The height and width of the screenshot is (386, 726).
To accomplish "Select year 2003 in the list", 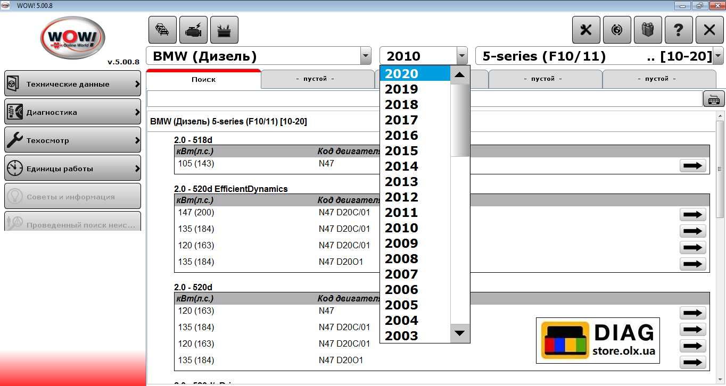I will tap(415, 335).
